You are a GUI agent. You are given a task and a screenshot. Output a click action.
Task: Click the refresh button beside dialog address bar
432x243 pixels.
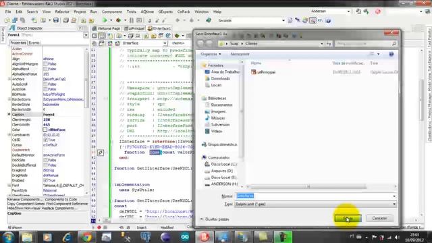(329, 43)
